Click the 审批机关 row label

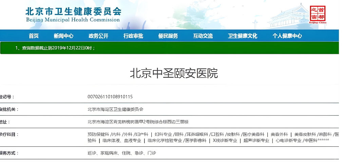click(x=8, y=109)
